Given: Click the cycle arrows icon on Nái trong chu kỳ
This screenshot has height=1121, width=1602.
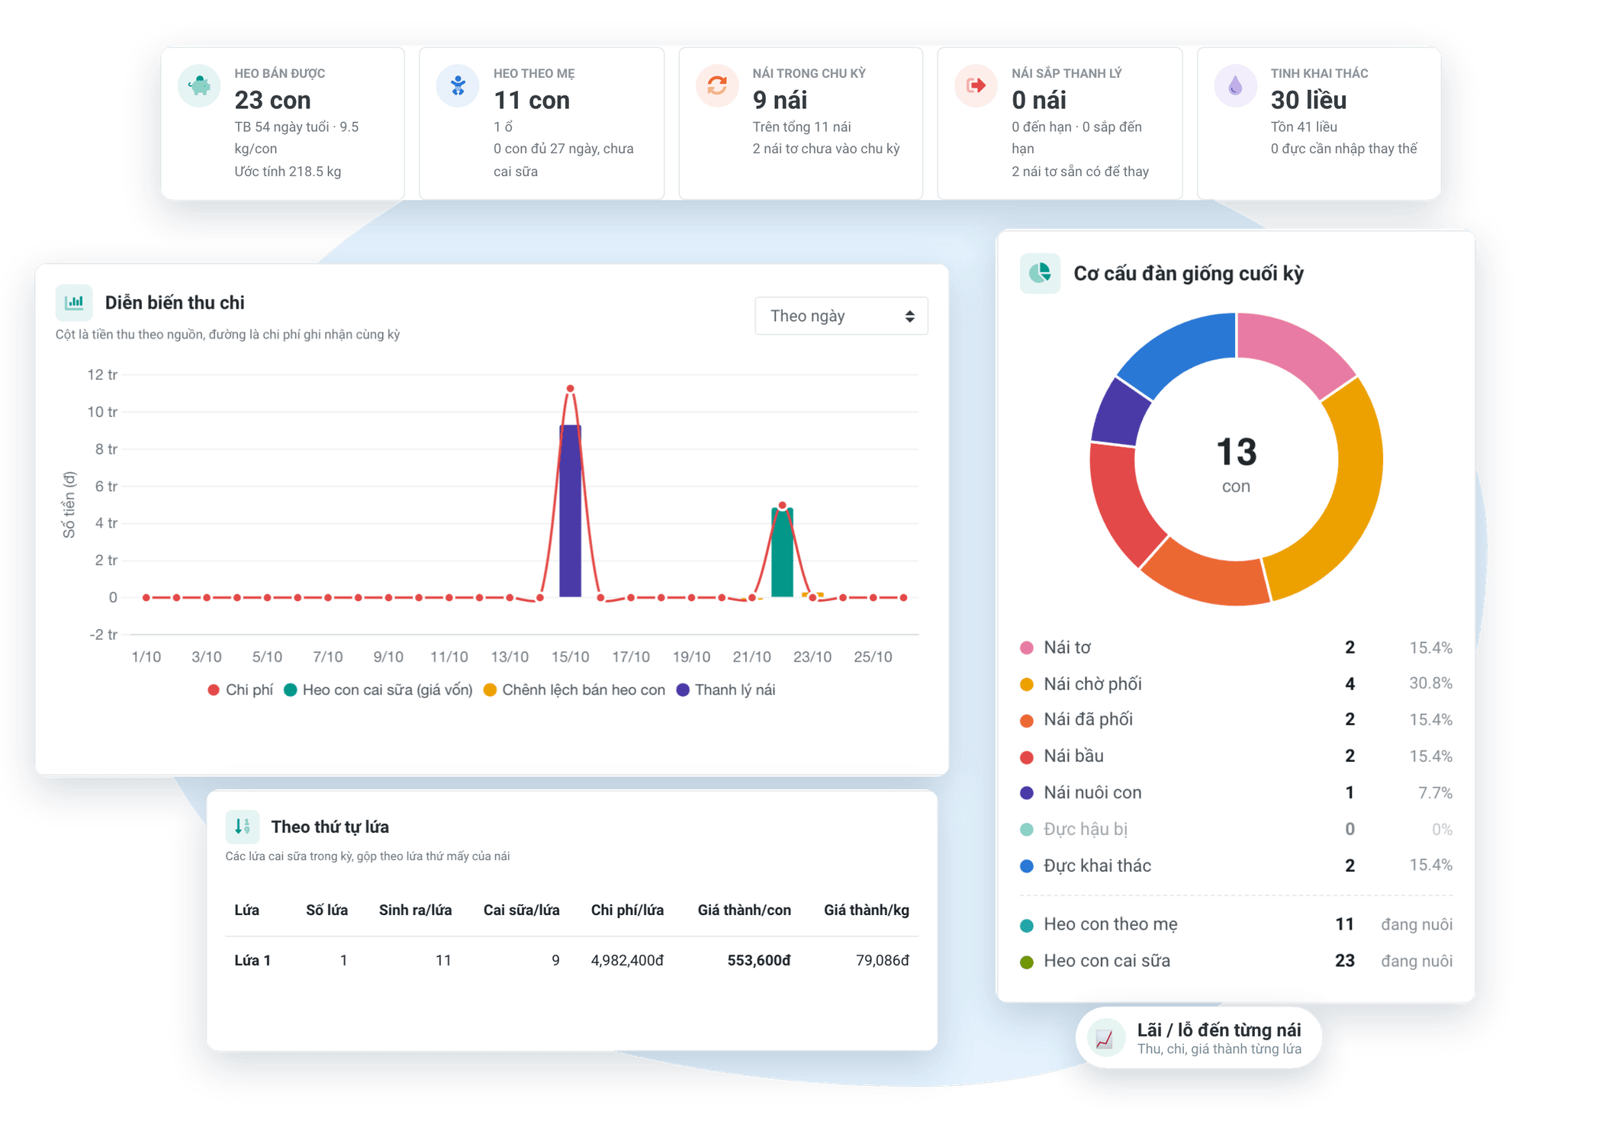Looking at the screenshot, I should pos(717,85).
